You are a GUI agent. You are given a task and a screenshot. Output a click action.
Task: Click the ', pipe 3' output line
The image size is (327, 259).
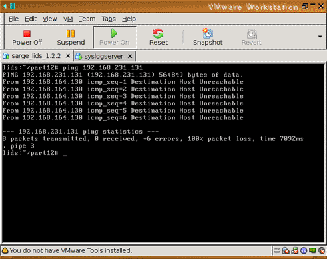coord(19,146)
